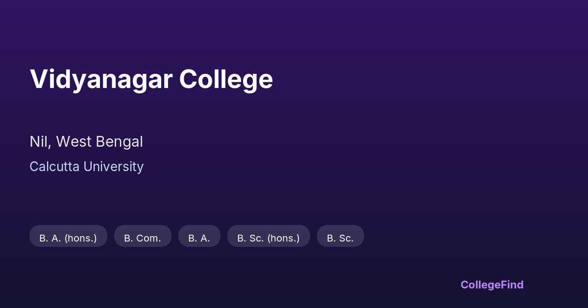Tap the last course pill, B. Sc.
This screenshot has width=588, height=308.
tap(340, 238)
